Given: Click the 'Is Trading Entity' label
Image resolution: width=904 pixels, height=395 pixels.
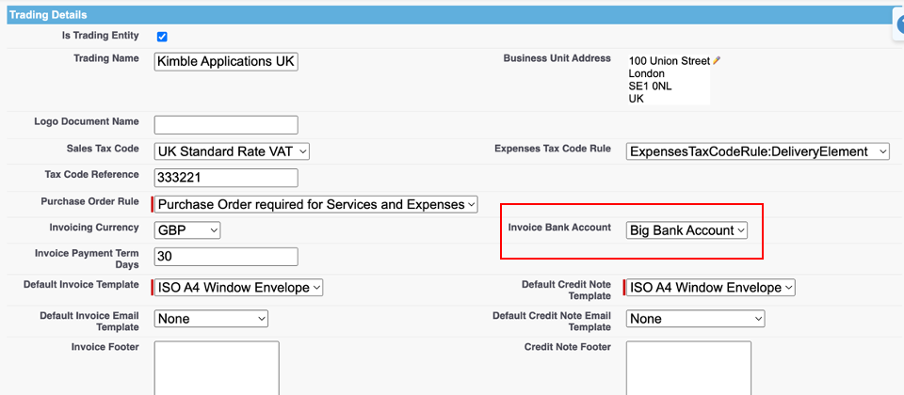Looking at the screenshot, I should (x=101, y=36).
